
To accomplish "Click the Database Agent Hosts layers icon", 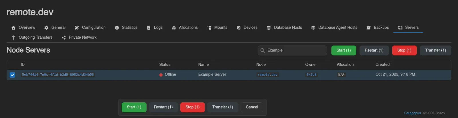I will 313,28.
